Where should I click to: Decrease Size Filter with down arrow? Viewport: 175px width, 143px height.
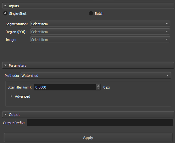coord(98,89)
